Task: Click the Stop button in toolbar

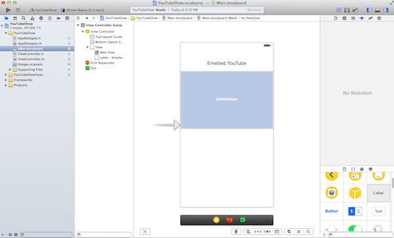Action: [x=18, y=10]
